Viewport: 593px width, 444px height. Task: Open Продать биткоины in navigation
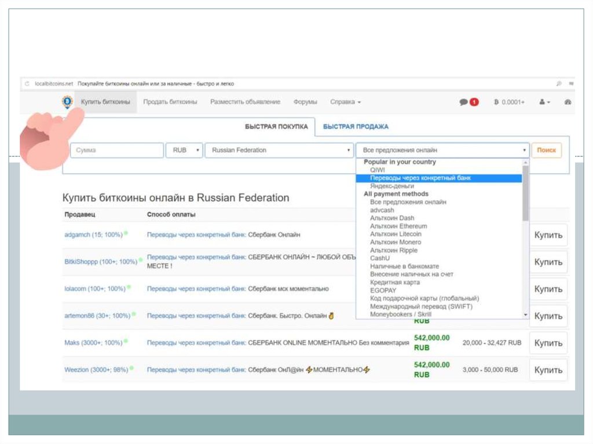tap(170, 102)
